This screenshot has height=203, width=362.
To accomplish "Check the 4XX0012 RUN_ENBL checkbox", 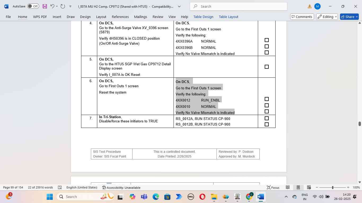I will pyautogui.click(x=267, y=99).
